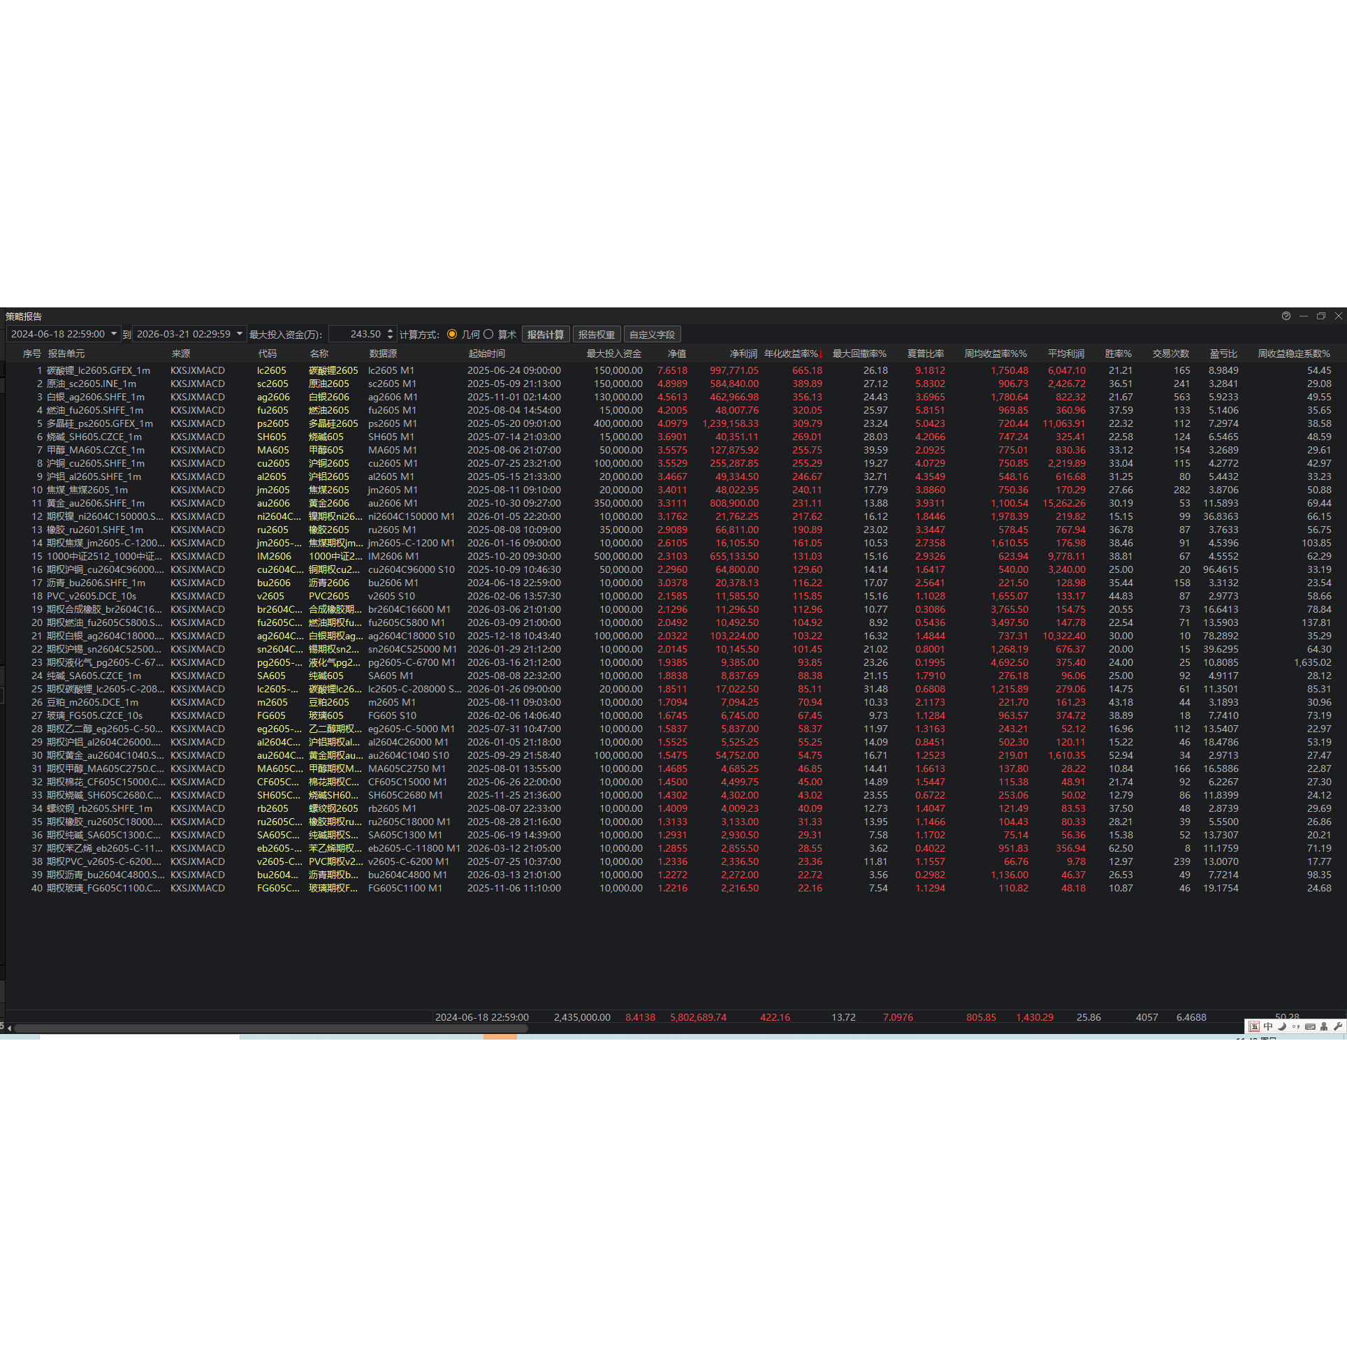Click the moon half-width icon in IME bar

coord(1282,1026)
